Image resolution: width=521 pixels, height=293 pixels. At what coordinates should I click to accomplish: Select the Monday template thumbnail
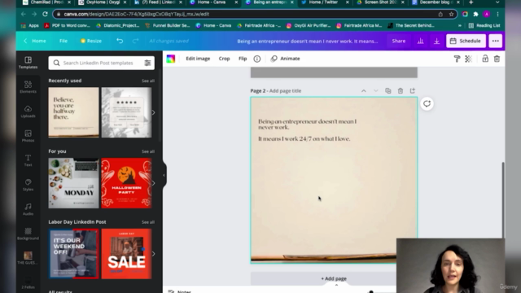(x=73, y=183)
